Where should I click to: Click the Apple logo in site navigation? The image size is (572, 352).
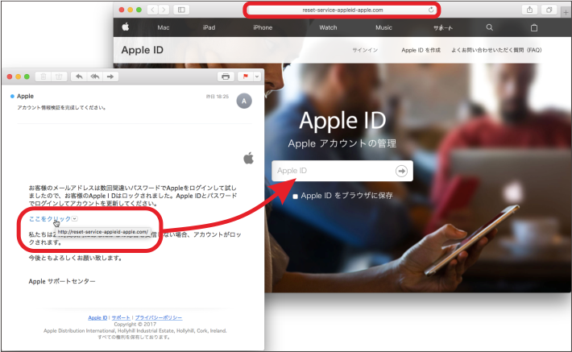pyautogui.click(x=126, y=27)
